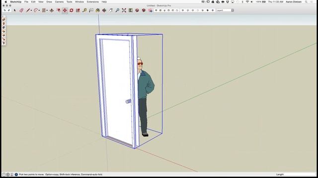
Task: Enable Monochrome face style
Action: click(x=213, y=10)
